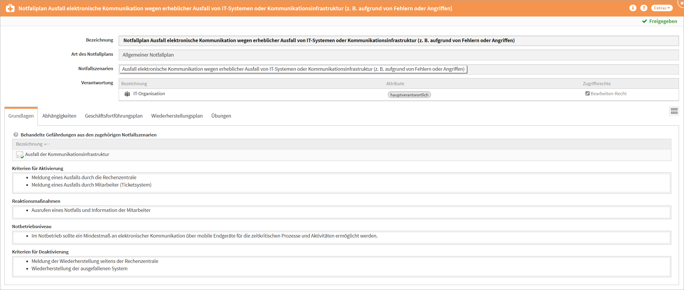
Task: Click the green Freigegeben checkmark icon
Action: pyautogui.click(x=644, y=21)
